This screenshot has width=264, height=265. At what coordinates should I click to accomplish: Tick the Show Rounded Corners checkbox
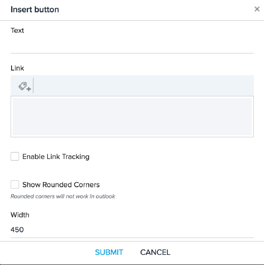15,185
